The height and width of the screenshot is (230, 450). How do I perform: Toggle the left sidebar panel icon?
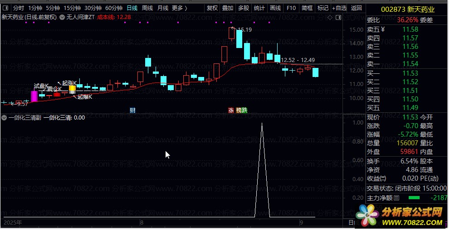point(5,8)
